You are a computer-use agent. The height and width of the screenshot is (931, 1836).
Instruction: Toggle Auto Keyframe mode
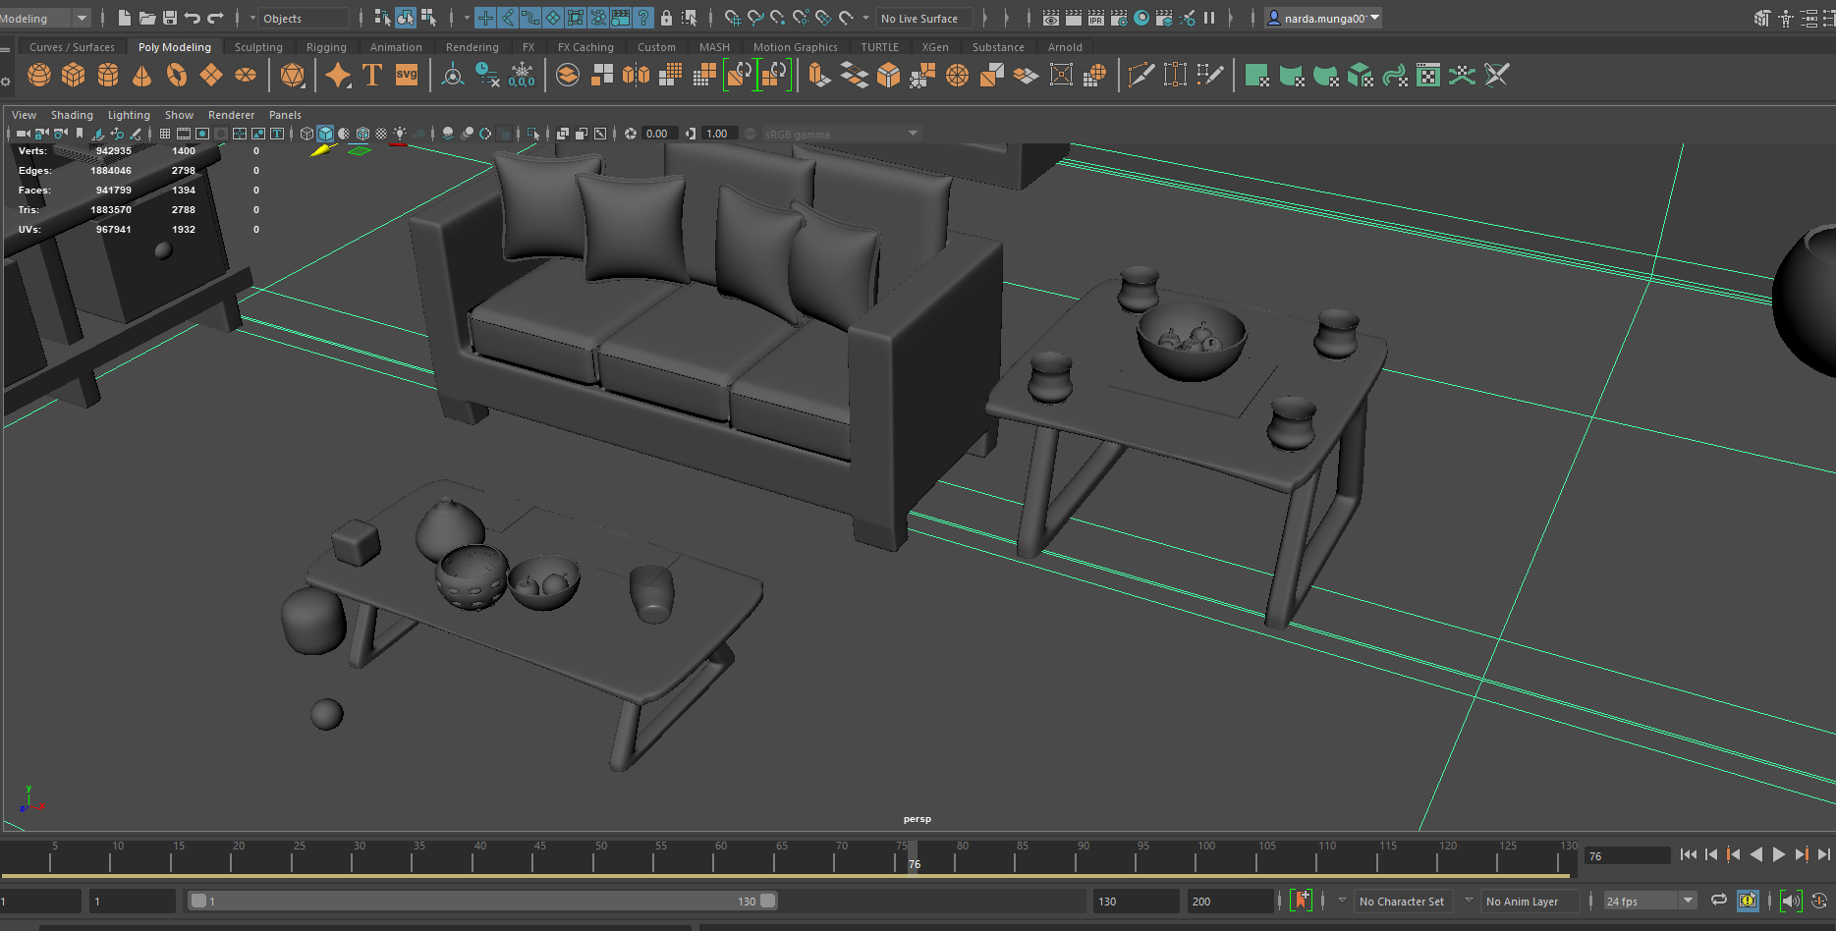(1748, 901)
